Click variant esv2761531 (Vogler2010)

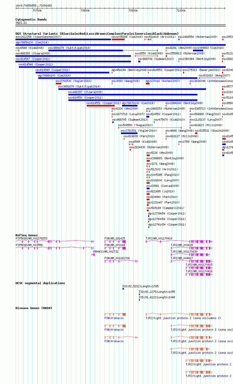139,131
